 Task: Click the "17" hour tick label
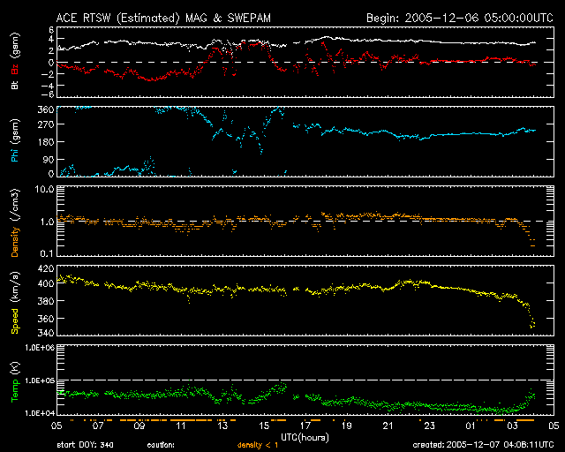305,426
